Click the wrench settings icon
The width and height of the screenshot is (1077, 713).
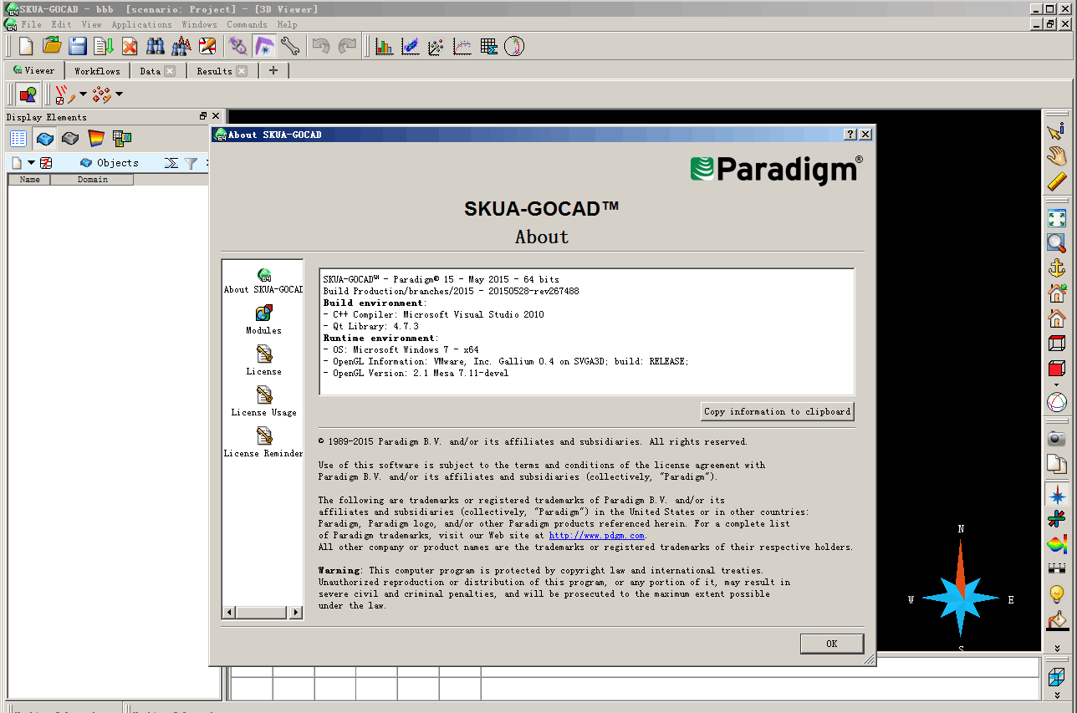click(289, 46)
